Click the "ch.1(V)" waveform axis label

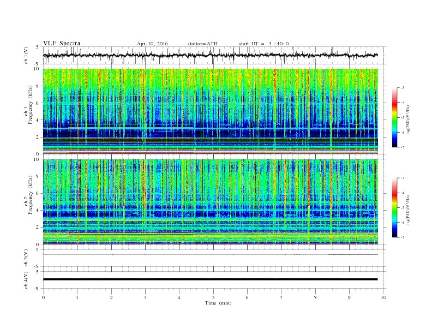click(x=26, y=55)
